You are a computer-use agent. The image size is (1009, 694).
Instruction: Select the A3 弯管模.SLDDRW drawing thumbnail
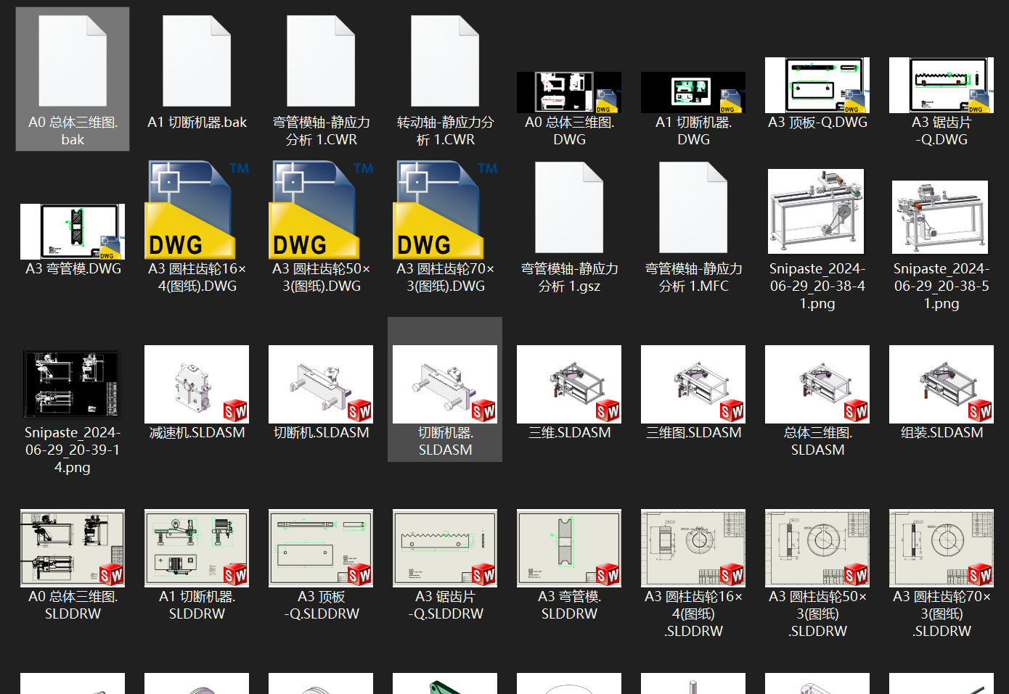[x=569, y=548]
